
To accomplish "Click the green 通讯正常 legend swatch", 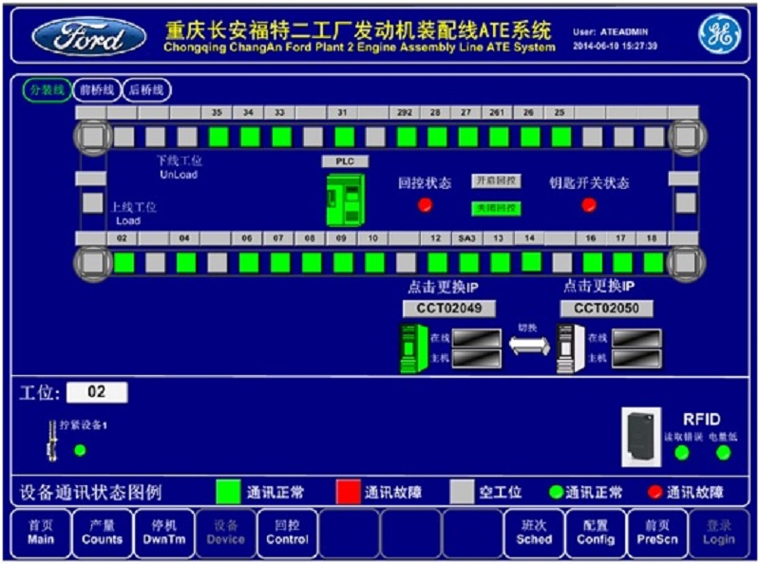I will [228, 492].
